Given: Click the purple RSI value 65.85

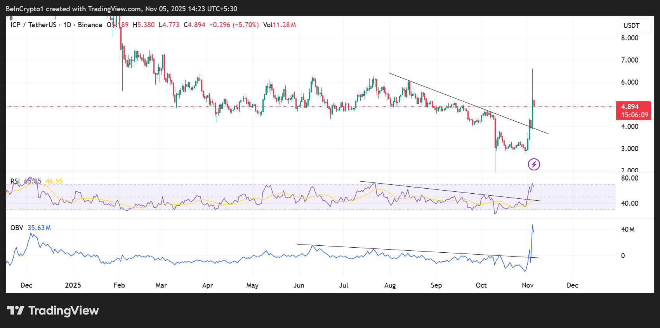Looking at the screenshot, I should pyautogui.click(x=33, y=181).
